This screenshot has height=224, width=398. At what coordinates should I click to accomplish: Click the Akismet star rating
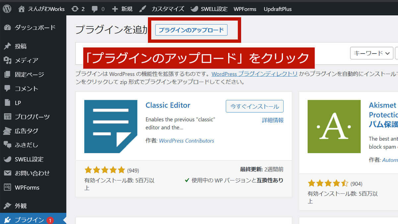(328, 184)
